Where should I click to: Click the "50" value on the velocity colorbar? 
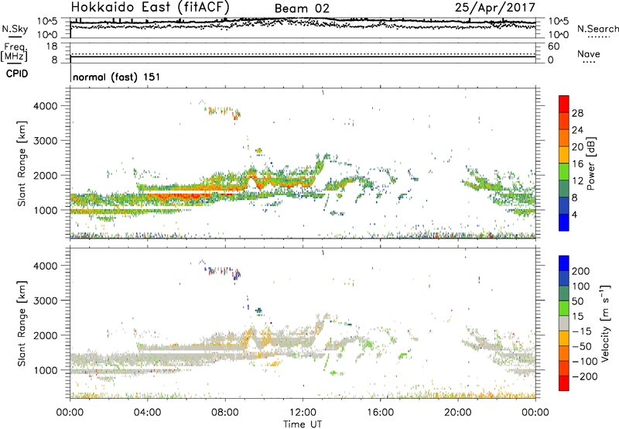[578, 301]
